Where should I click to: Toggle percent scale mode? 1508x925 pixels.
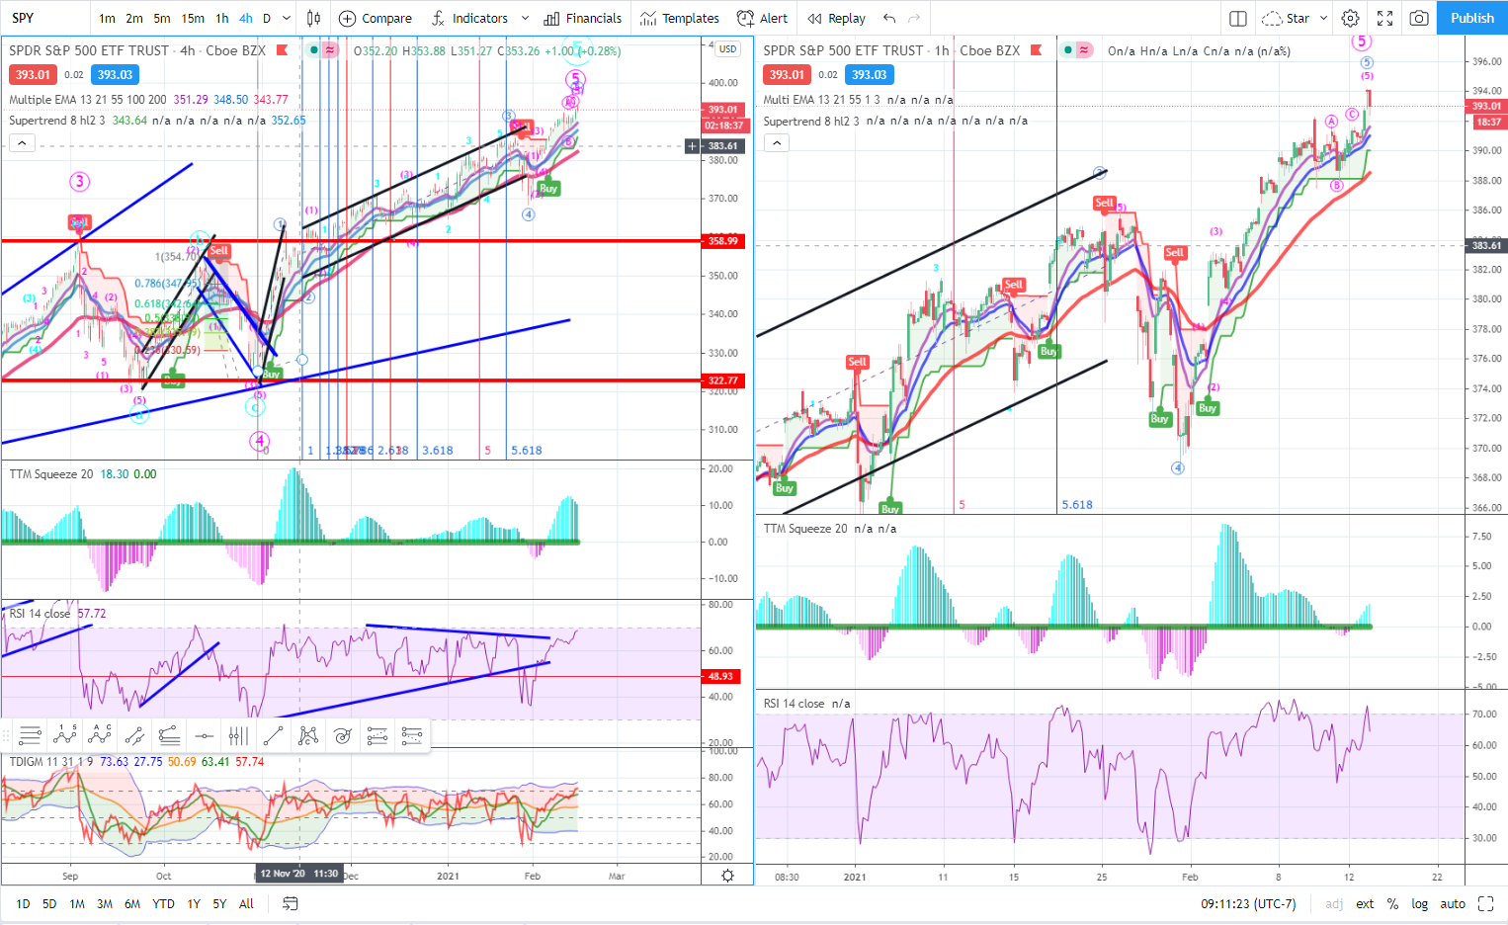click(x=1392, y=903)
